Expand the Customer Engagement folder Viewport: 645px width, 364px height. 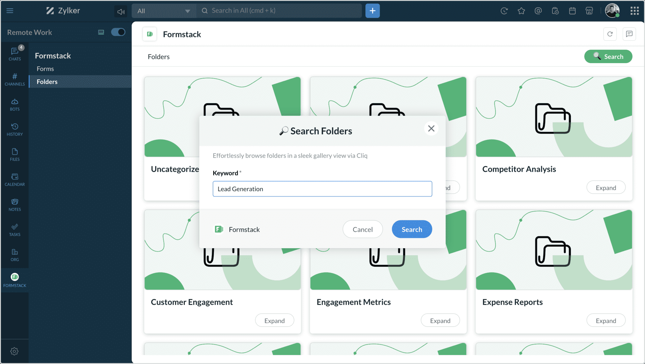point(274,320)
